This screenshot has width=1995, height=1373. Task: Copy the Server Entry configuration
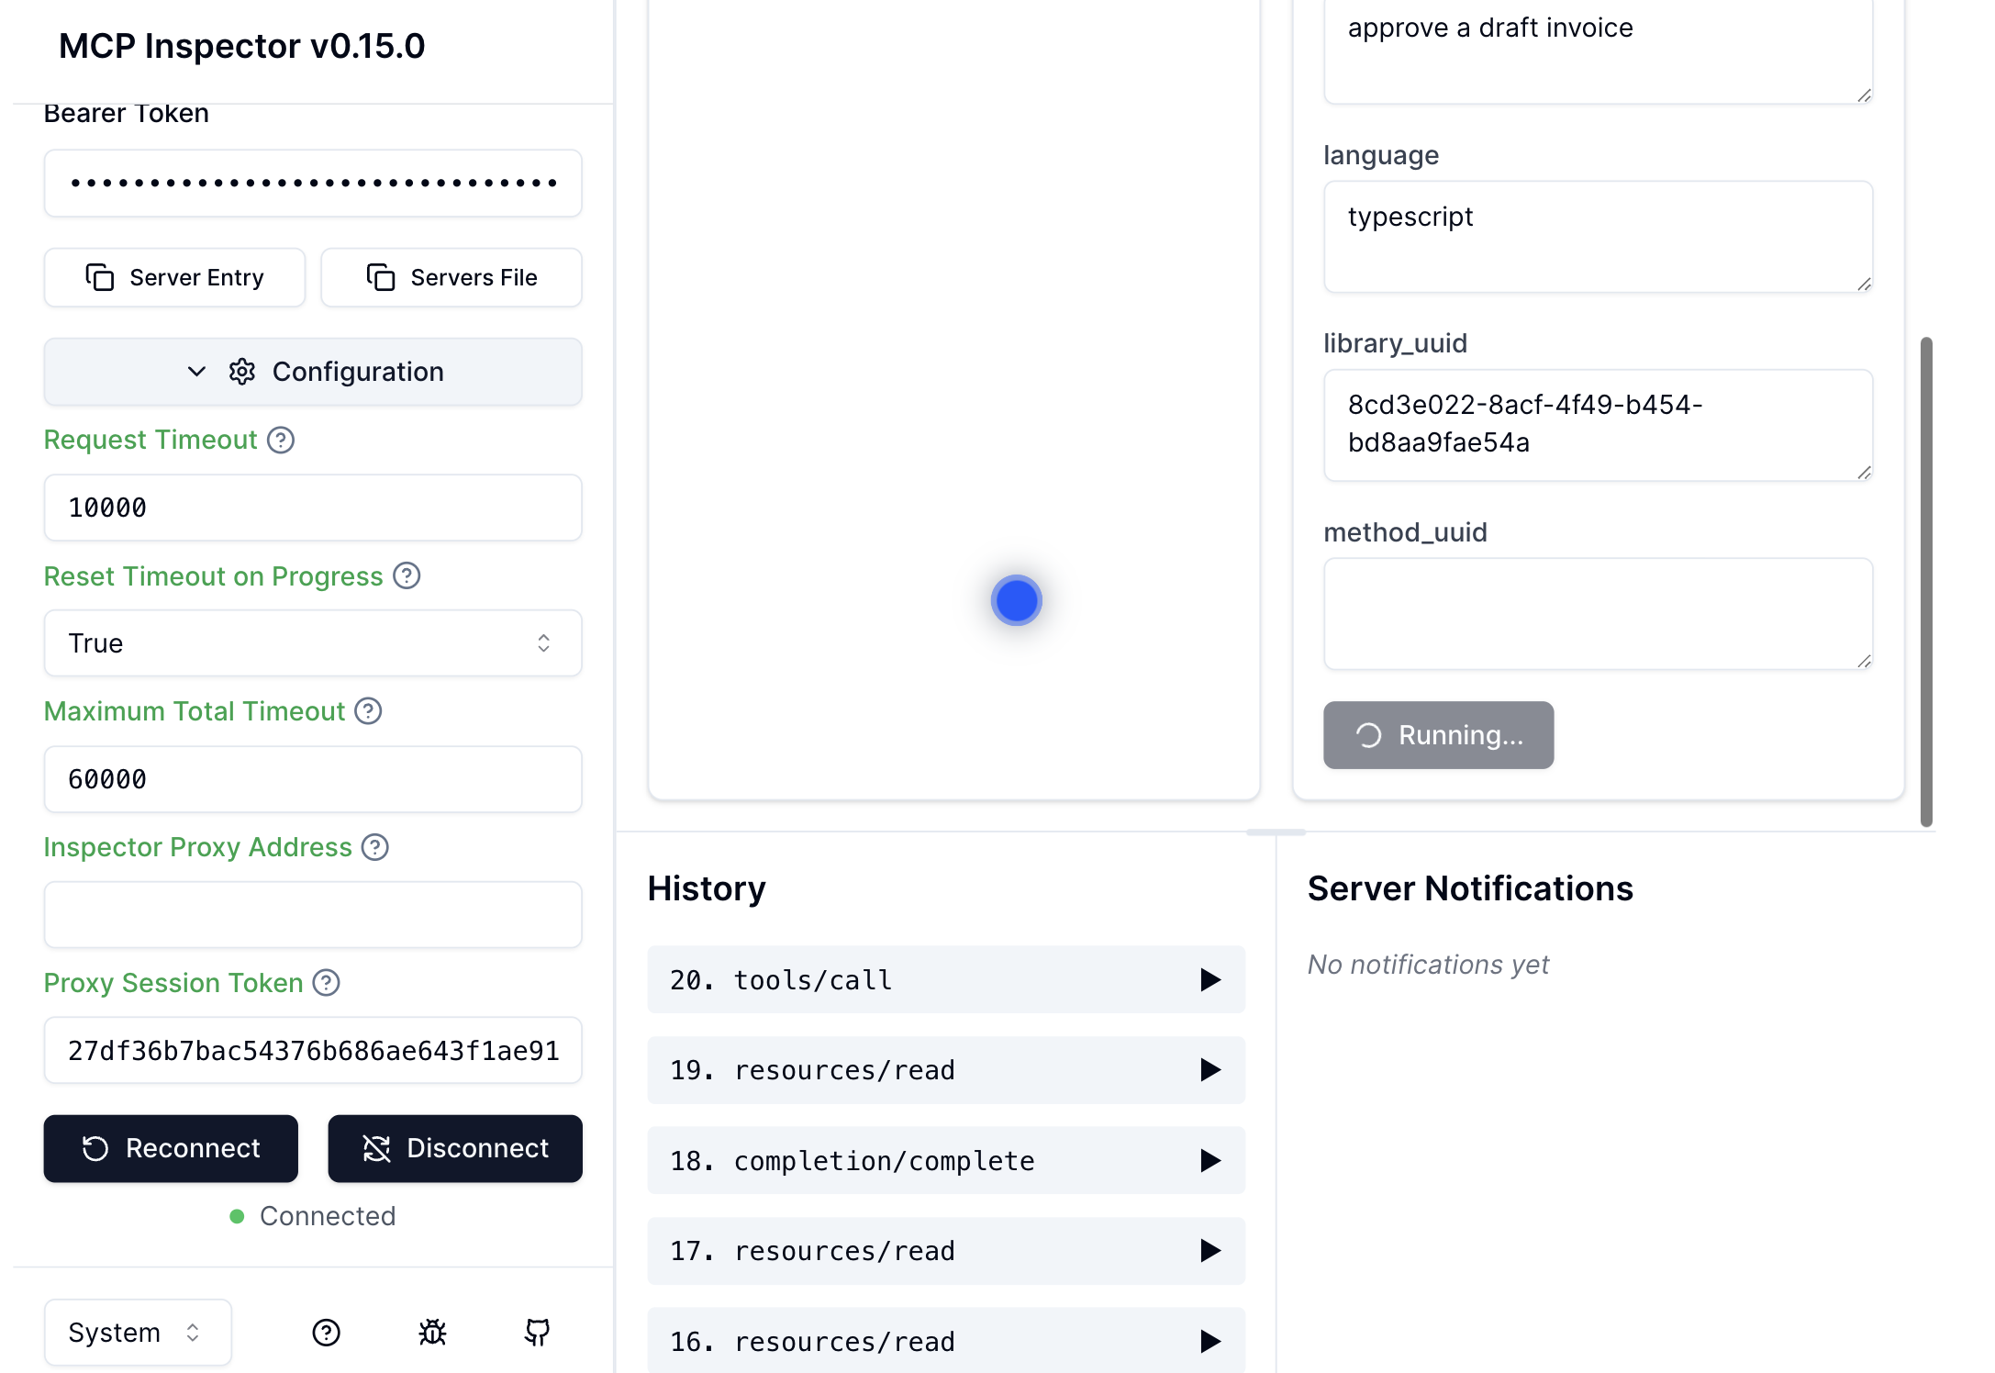pyautogui.click(x=174, y=277)
